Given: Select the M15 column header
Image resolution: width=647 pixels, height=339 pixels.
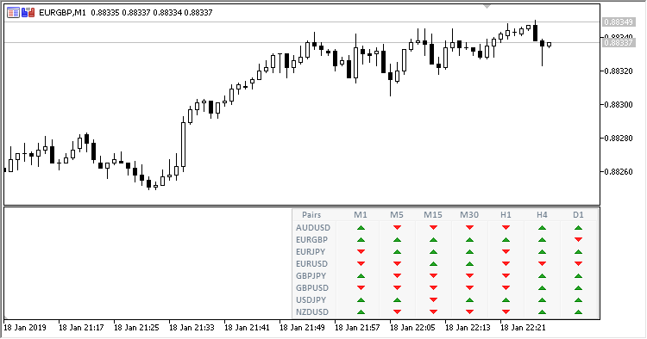Looking at the screenshot, I should (x=433, y=215).
